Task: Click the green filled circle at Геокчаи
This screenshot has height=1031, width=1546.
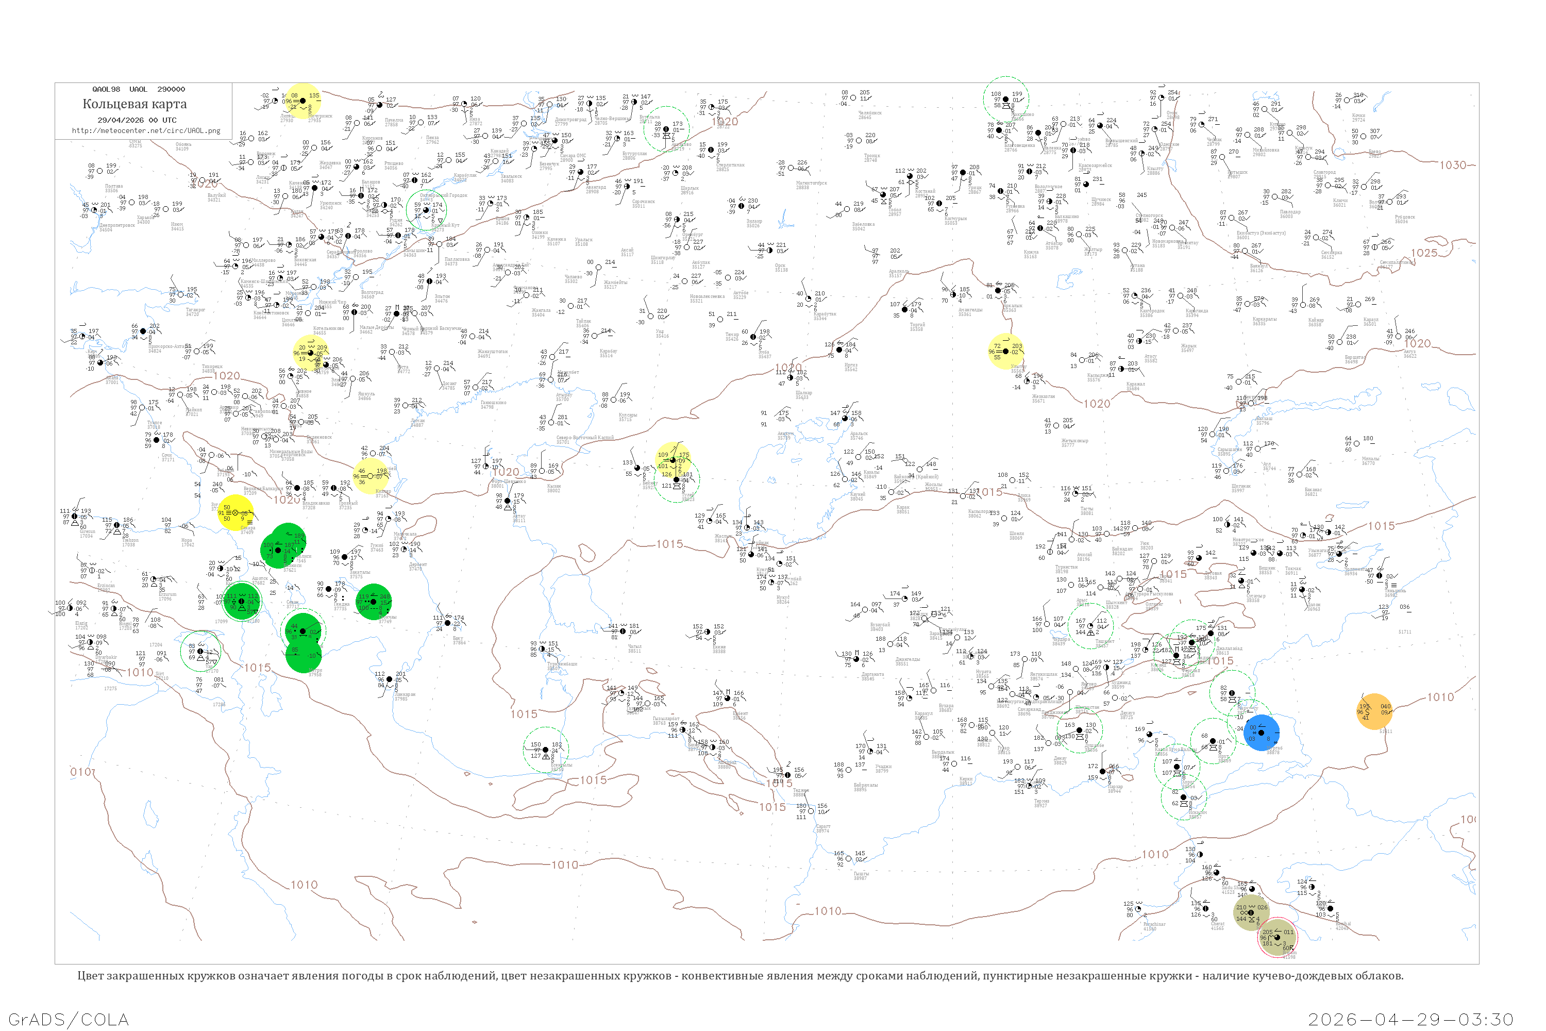Action: pos(373,602)
